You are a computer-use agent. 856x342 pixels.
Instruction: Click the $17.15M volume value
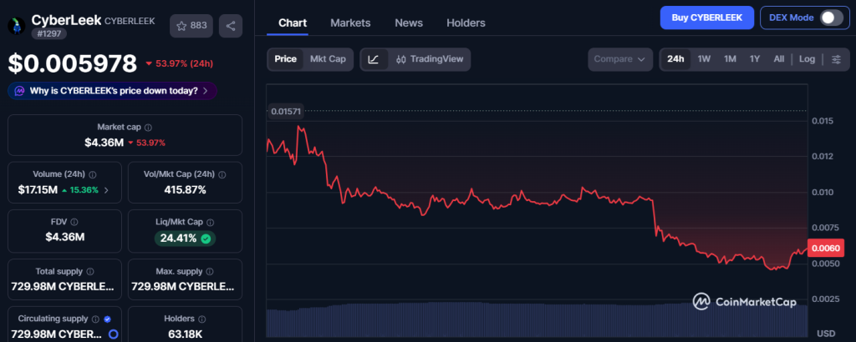coord(38,190)
